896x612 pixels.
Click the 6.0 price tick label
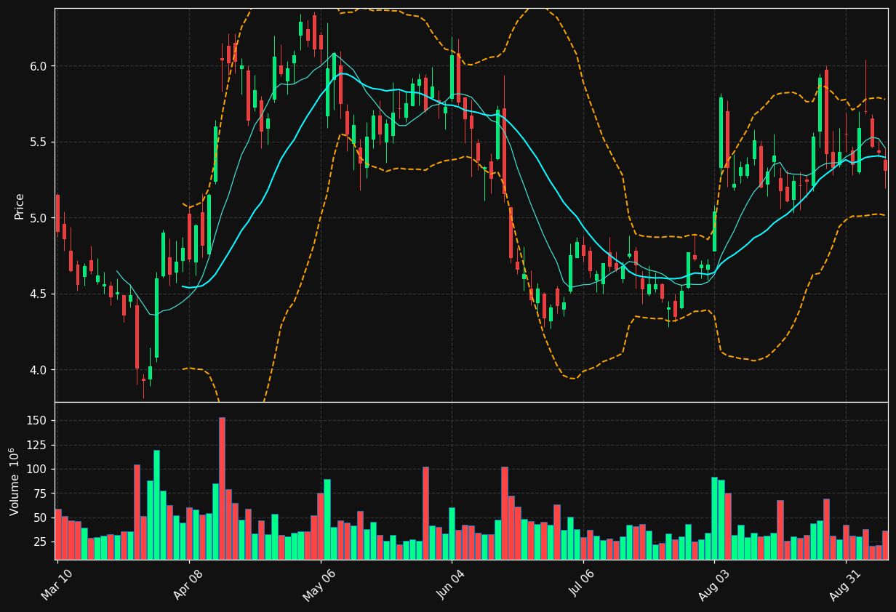[x=39, y=66]
